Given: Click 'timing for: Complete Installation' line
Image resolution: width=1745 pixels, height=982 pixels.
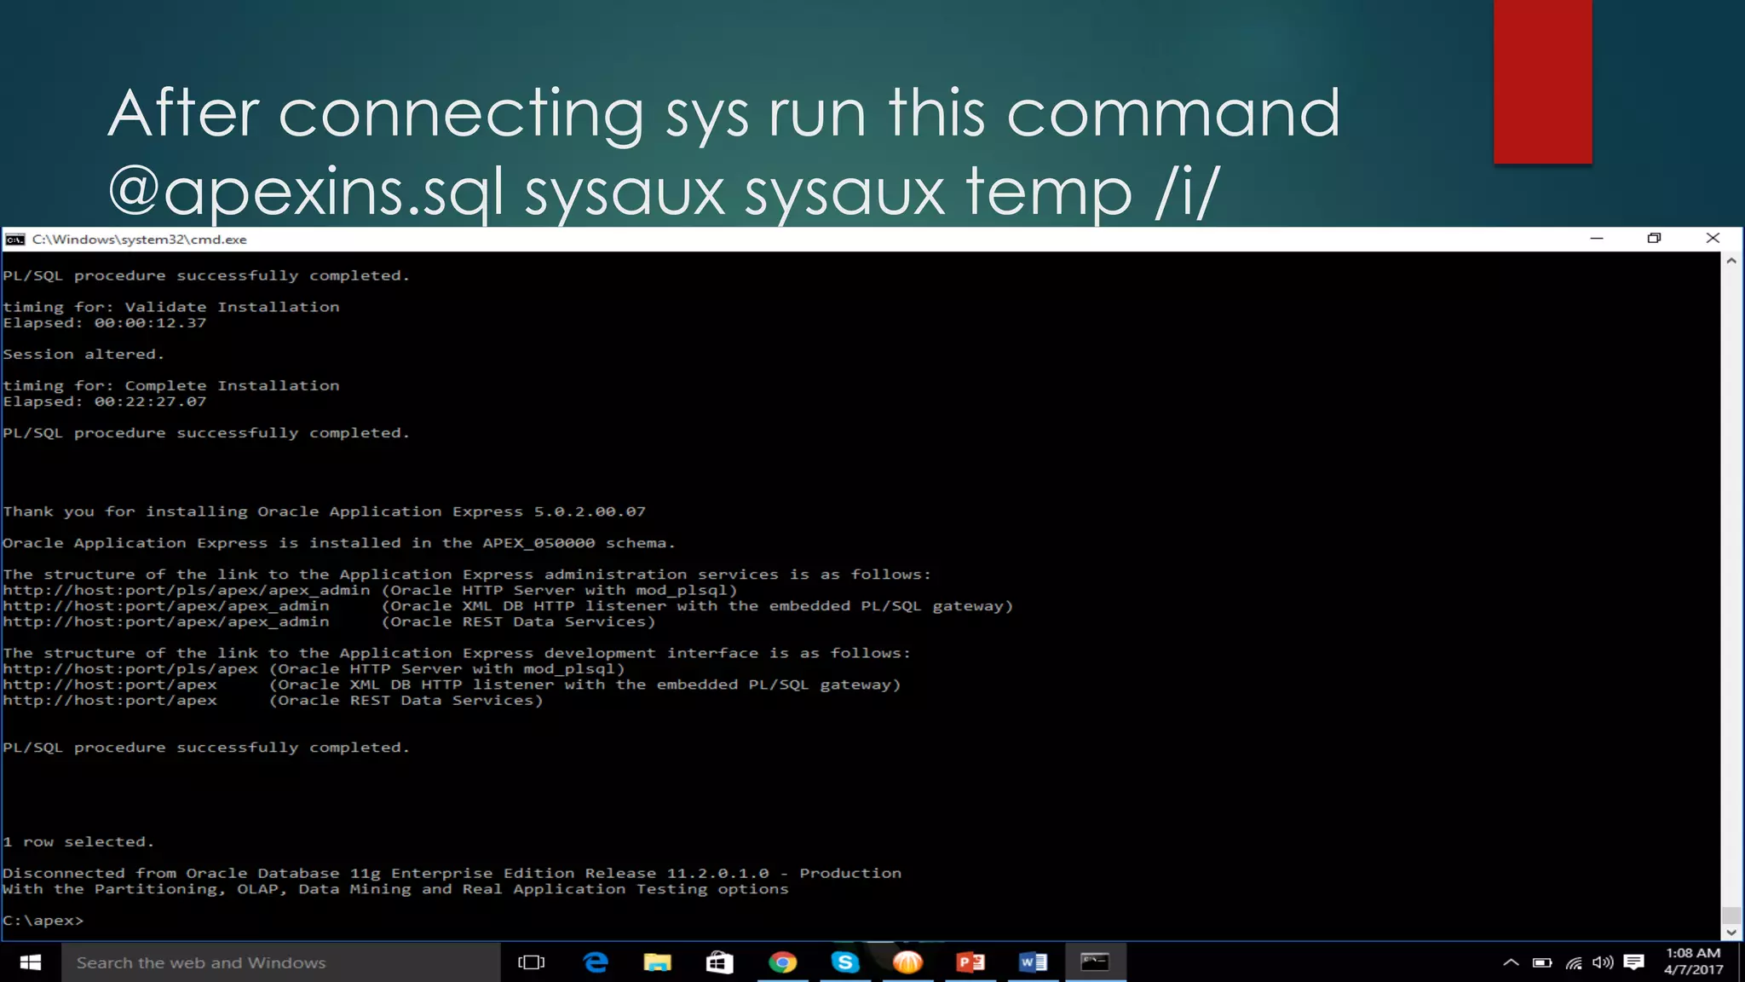Looking at the screenshot, I should point(170,385).
